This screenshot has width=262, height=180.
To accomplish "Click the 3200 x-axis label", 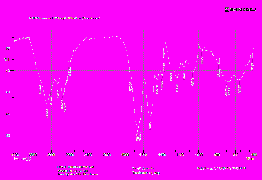I will click(51, 155).
